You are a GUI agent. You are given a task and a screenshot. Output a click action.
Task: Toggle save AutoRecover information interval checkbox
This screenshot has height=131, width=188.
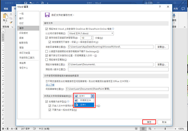pos(46,38)
